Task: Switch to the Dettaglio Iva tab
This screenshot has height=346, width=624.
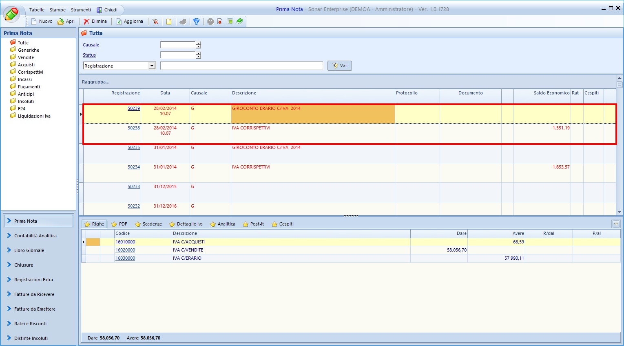Action: click(x=186, y=224)
